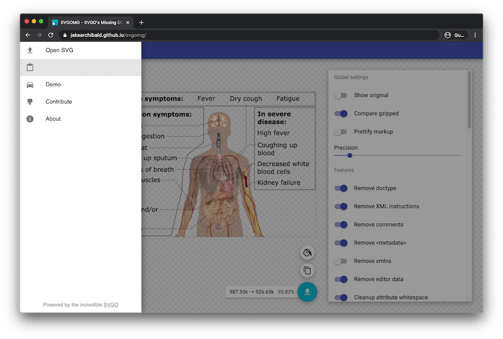Select the Demo menu item
503x339 pixels.
point(81,85)
